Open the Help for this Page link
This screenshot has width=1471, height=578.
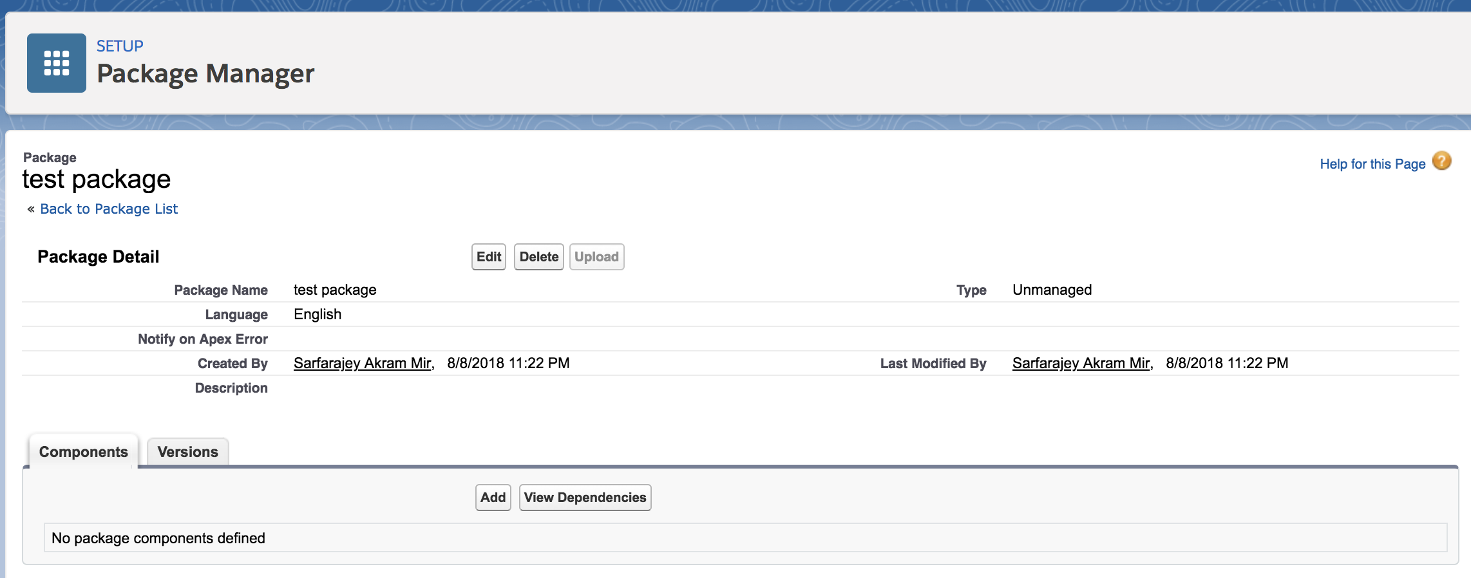point(1372,164)
